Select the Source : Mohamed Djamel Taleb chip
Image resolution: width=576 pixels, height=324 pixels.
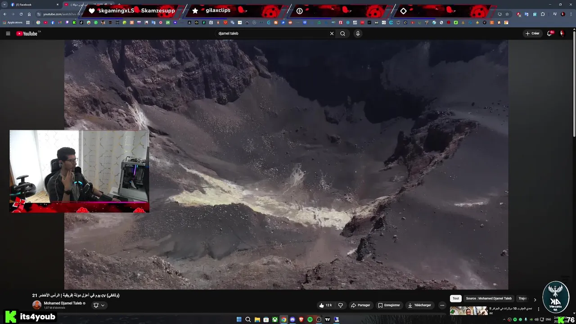tap(489, 298)
